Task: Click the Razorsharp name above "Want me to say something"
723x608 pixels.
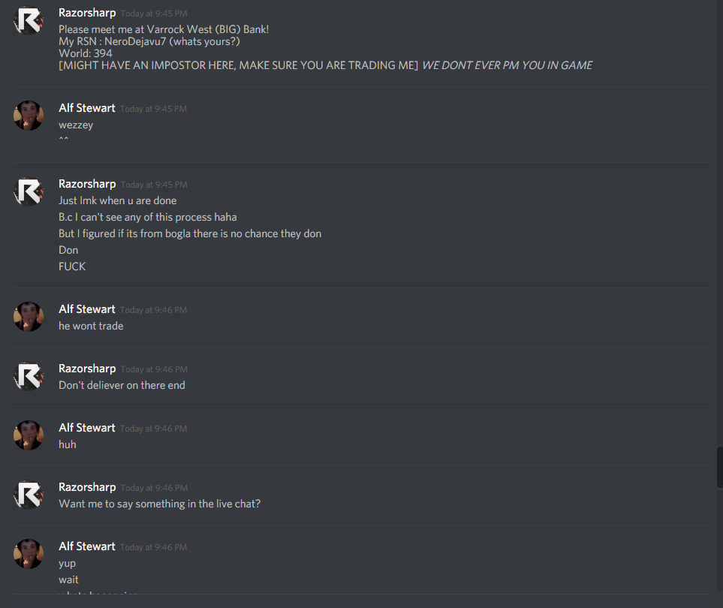Action: tap(87, 487)
